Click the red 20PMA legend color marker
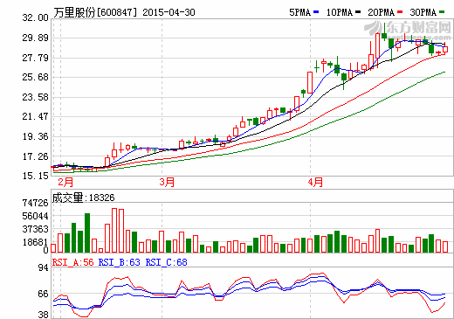The width and height of the screenshot is (454, 319). pyautogui.click(x=400, y=12)
